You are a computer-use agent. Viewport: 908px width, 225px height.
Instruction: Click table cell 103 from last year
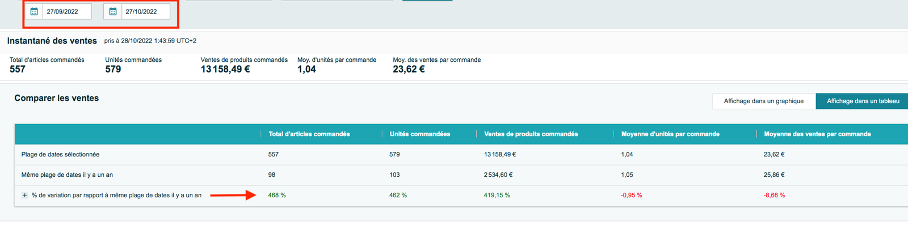[x=394, y=175]
